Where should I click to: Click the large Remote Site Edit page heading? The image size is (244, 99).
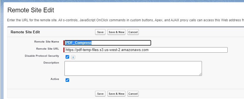pyautogui.click(x=31, y=10)
